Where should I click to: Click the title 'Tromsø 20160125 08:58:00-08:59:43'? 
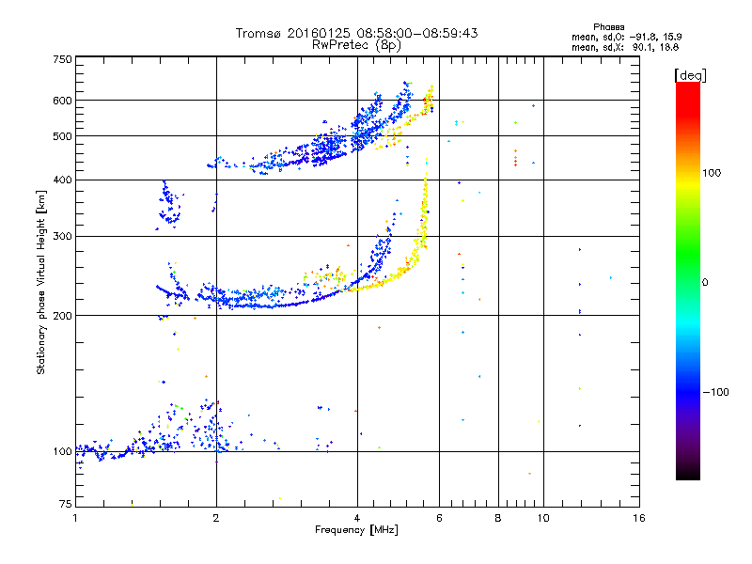(356, 33)
